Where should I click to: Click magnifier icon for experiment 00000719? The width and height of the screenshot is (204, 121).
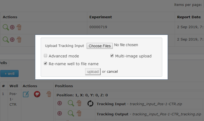coord(6,27)
